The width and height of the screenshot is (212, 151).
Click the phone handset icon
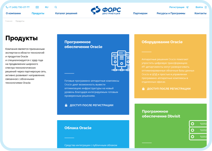click(7, 7)
